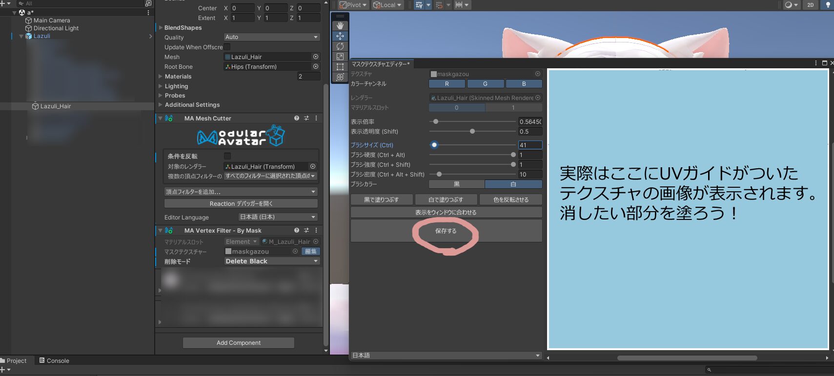Switch to the Console tab
Screen dimensions: 834x376
(x=55, y=361)
